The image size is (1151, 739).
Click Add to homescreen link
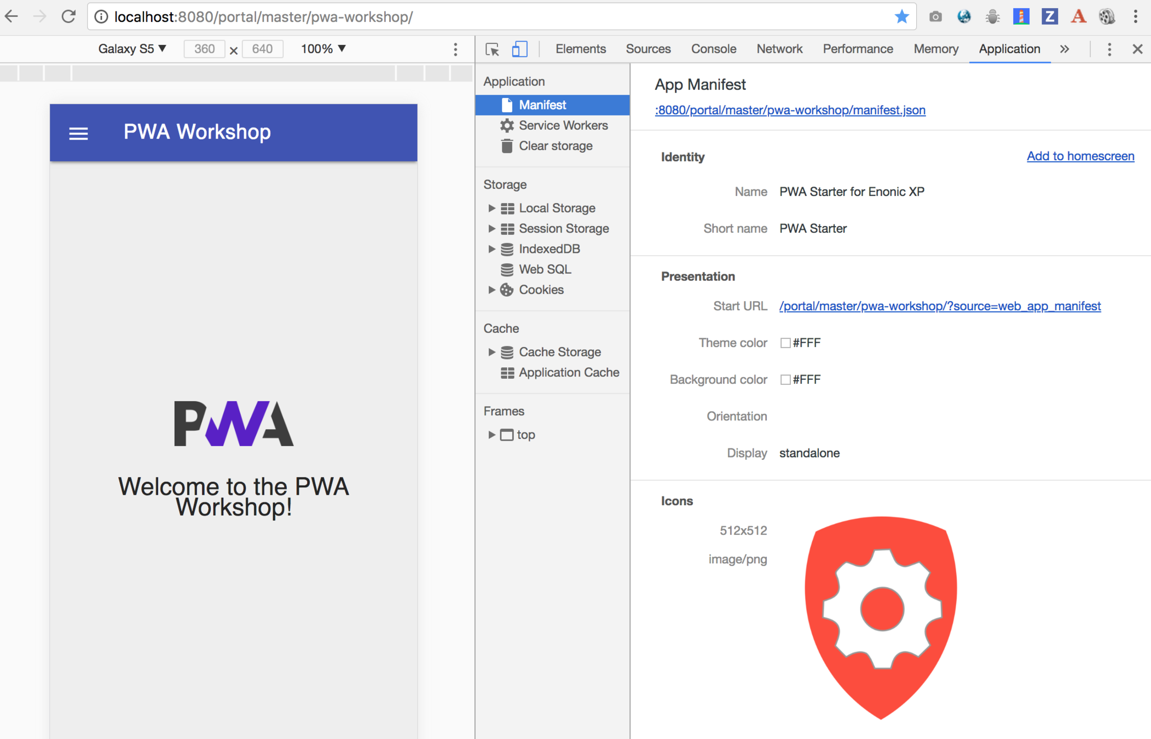tap(1080, 156)
